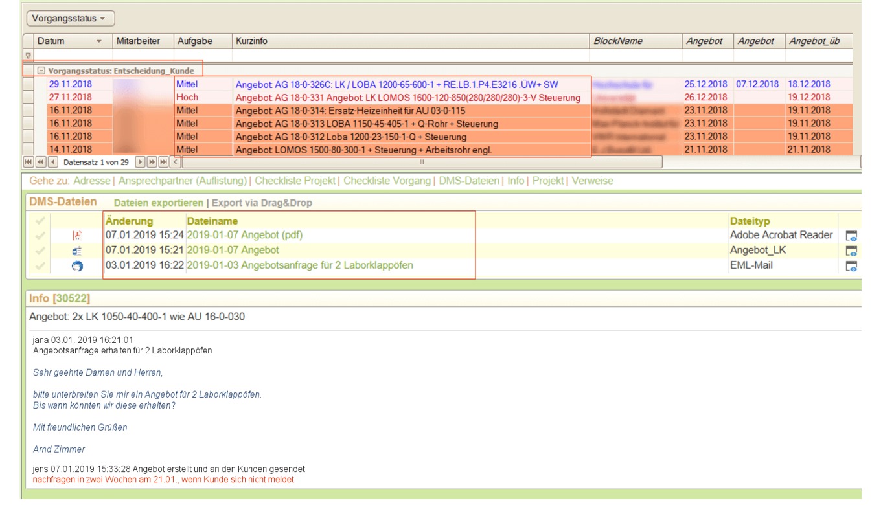The height and width of the screenshot is (505, 894).
Task: Open the Vorgangsstatus dropdown button
Action: [x=70, y=19]
